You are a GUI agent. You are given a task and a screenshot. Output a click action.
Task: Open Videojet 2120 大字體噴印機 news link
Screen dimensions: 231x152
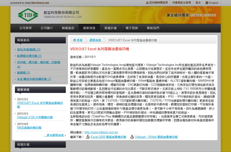pos(35,117)
